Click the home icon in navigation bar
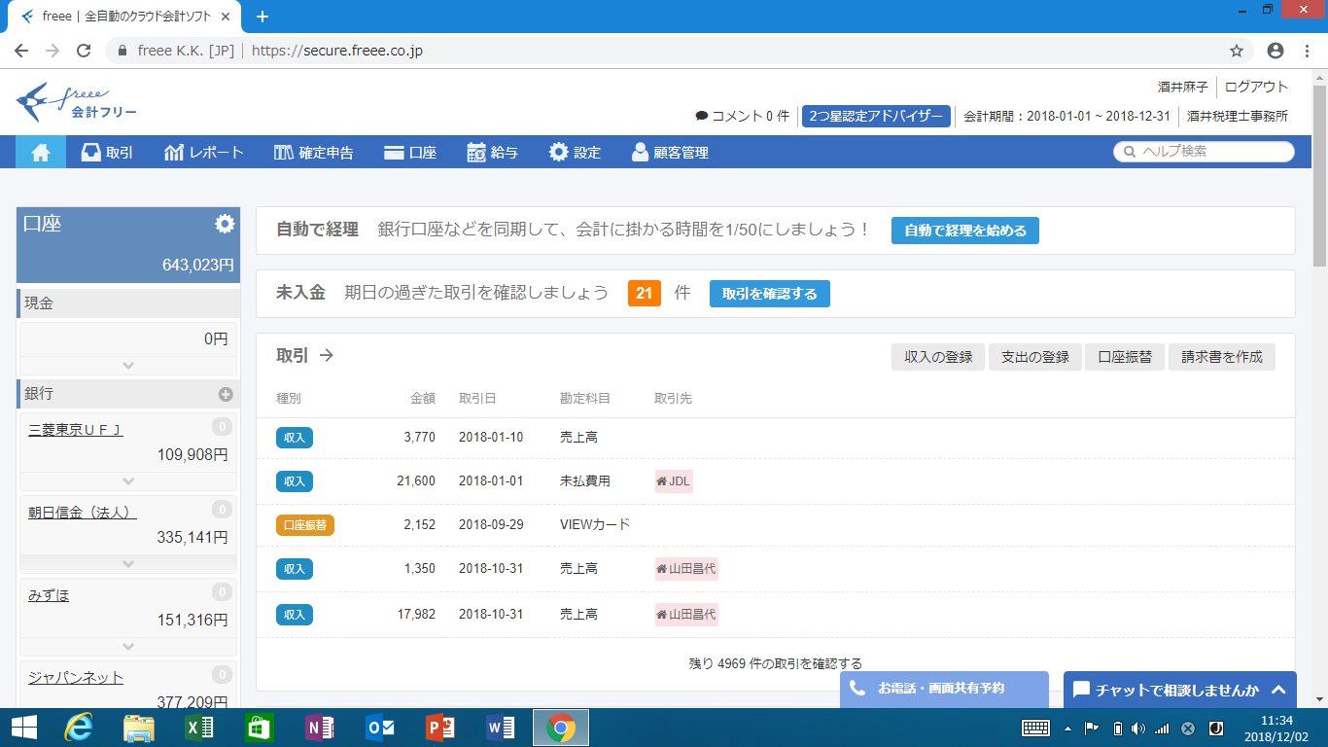 coord(41,152)
